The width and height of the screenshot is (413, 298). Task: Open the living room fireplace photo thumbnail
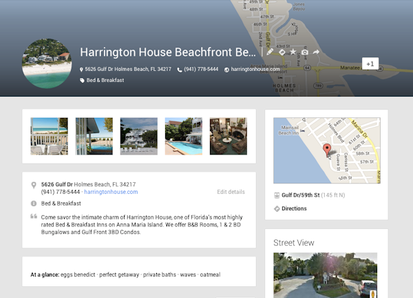(229, 136)
